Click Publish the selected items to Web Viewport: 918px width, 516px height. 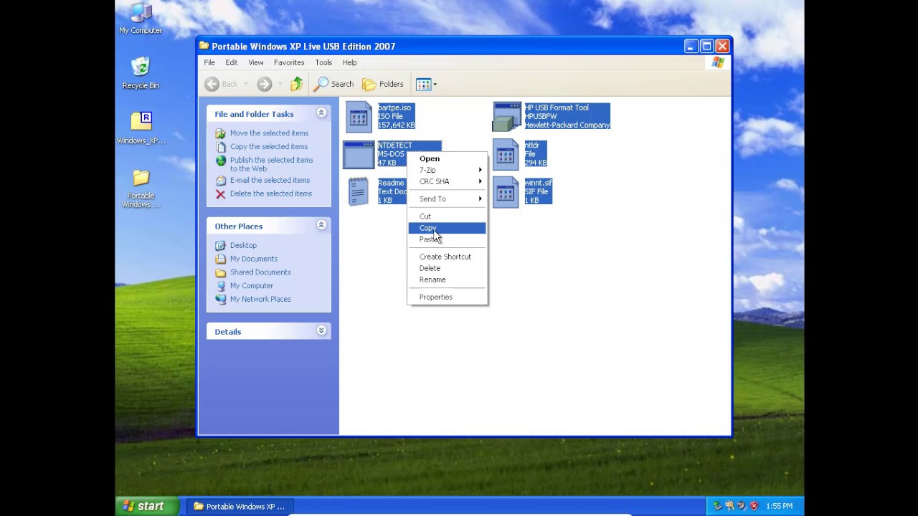click(271, 164)
